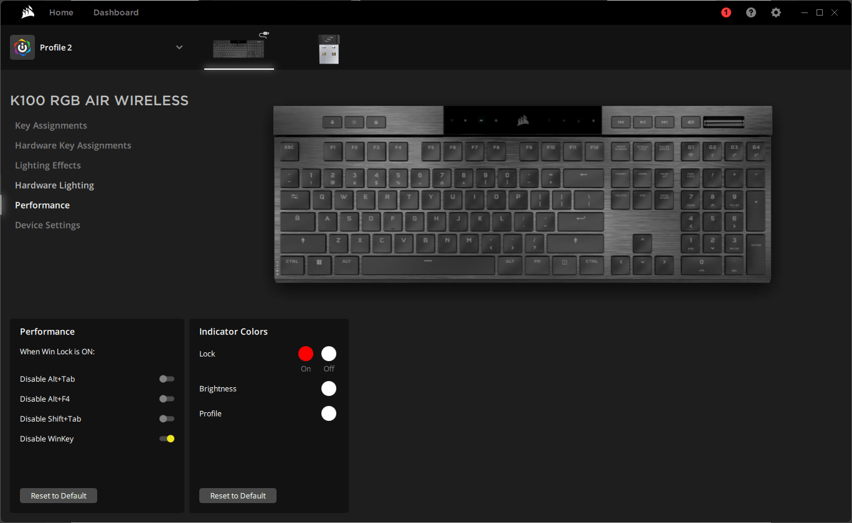The height and width of the screenshot is (523, 852).
Task: Click the up arrow key on keyboard image
Action: [643, 243]
